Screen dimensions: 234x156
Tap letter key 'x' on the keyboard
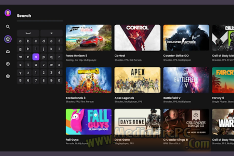point(59,65)
